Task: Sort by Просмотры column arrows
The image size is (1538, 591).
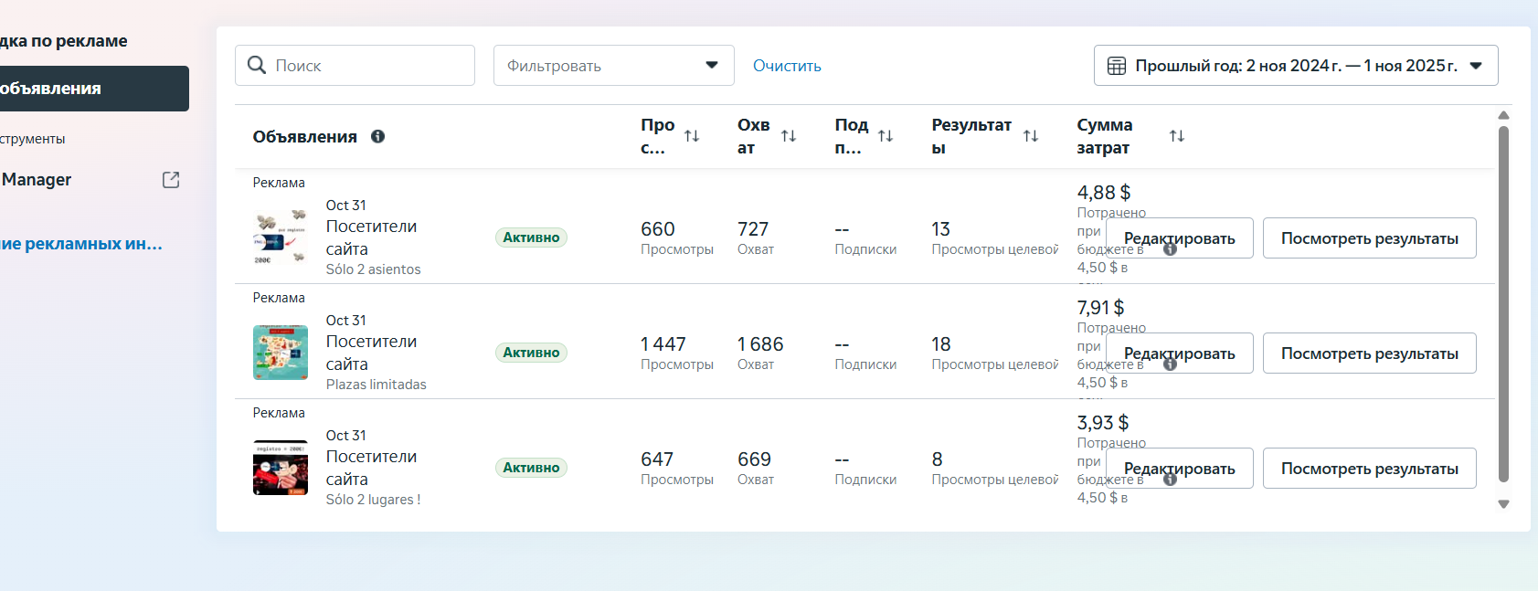Action: pyautogui.click(x=692, y=136)
